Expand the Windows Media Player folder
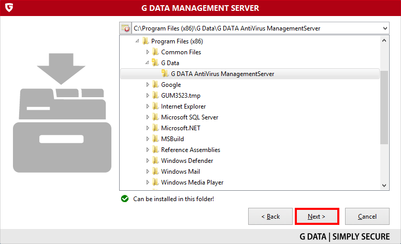 click(148, 182)
